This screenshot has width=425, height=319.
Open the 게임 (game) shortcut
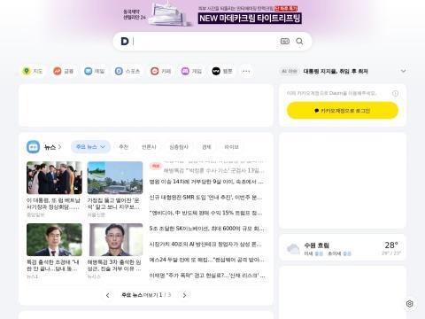click(x=191, y=71)
